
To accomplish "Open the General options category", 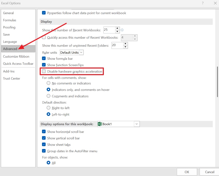I will click(18, 13).
